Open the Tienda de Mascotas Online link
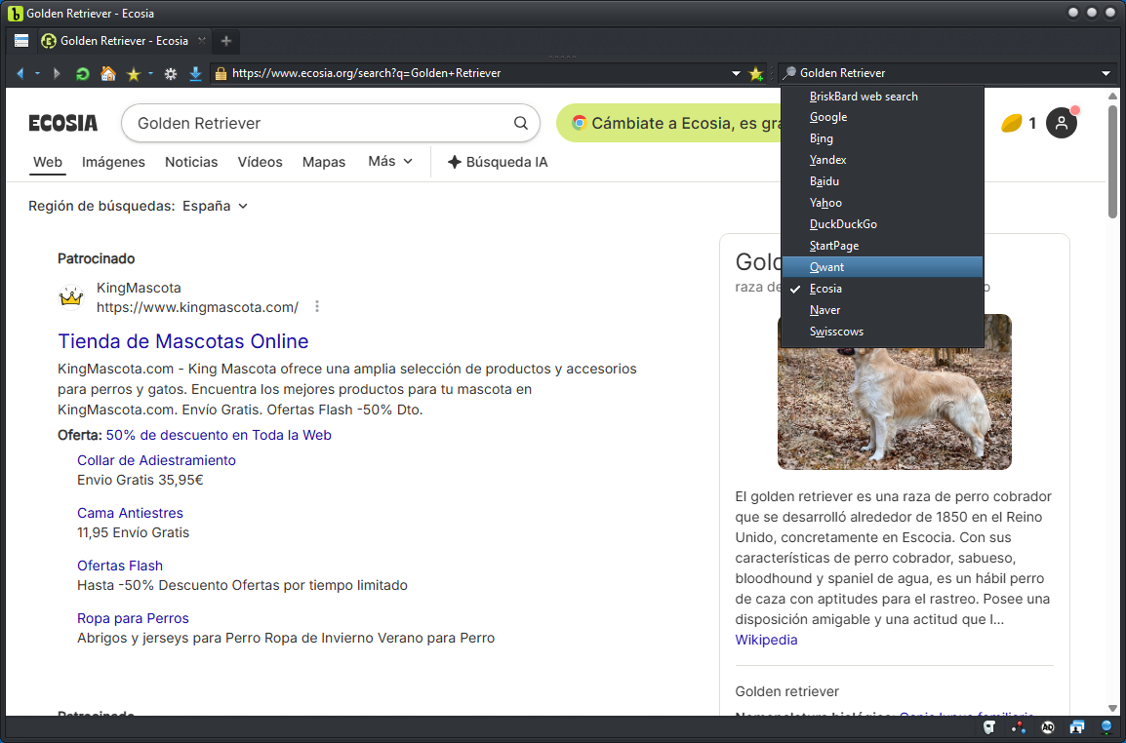 coord(183,341)
